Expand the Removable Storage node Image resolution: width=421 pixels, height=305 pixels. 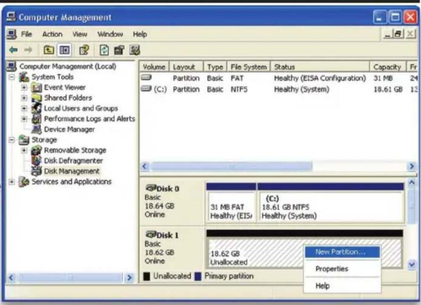[24, 150]
